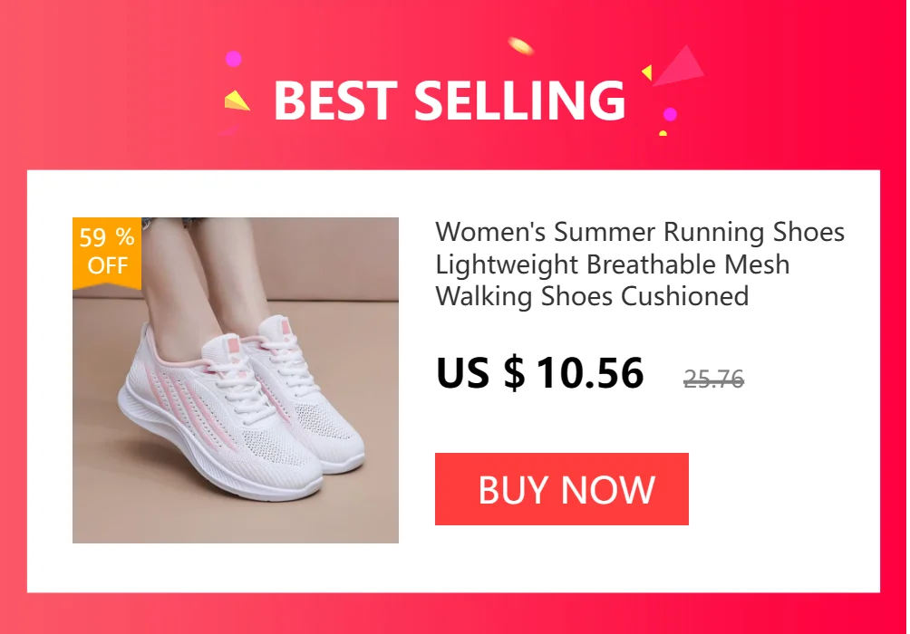Viewport: 910px width, 634px height.
Task: Click the yellow triangle confetti left of heading
Action: (237, 101)
